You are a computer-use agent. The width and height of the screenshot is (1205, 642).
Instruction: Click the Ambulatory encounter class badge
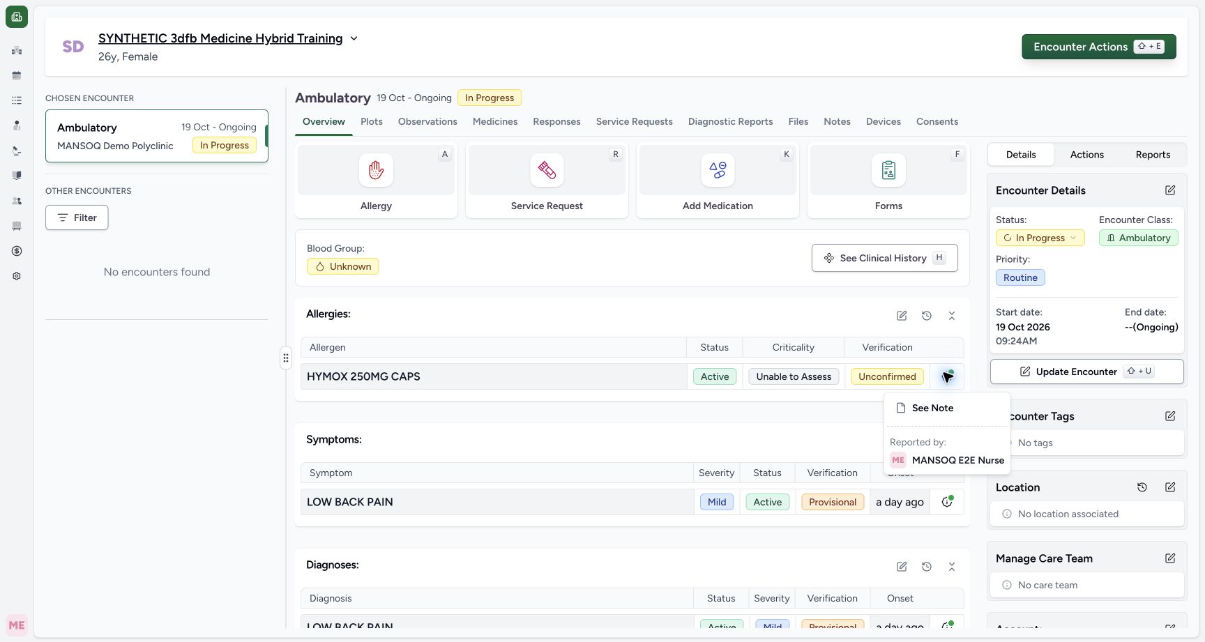pos(1139,238)
